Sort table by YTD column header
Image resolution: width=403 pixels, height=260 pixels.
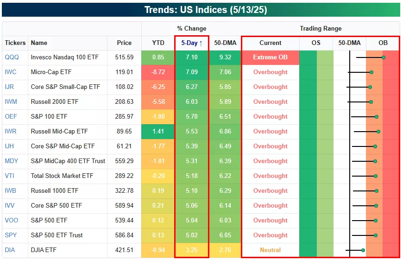pos(158,43)
